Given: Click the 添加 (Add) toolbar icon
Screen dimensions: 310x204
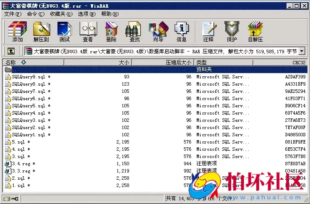Looking at the screenshot, I should click(17, 31).
